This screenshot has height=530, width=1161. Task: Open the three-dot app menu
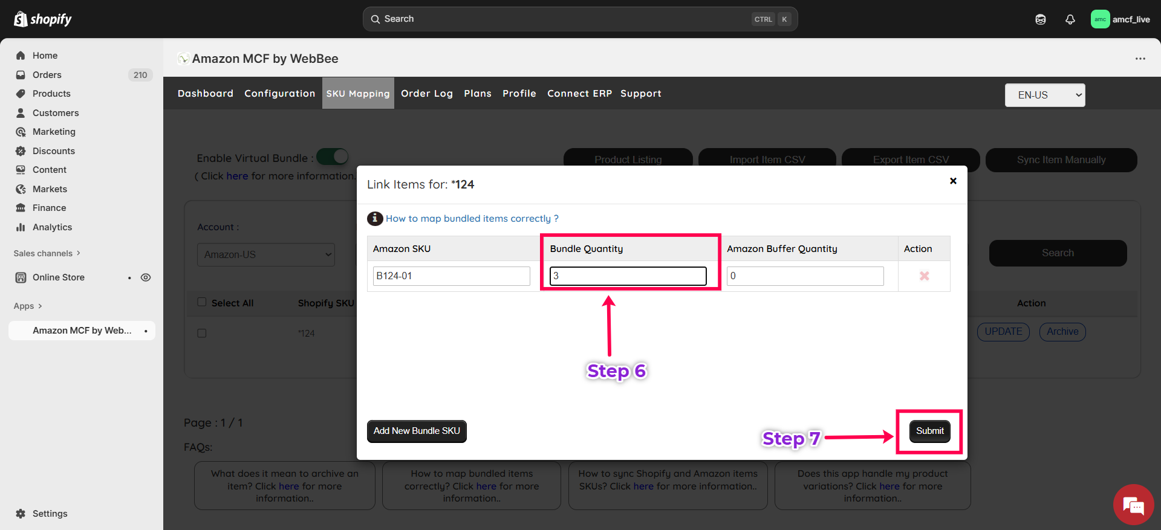(x=1140, y=59)
